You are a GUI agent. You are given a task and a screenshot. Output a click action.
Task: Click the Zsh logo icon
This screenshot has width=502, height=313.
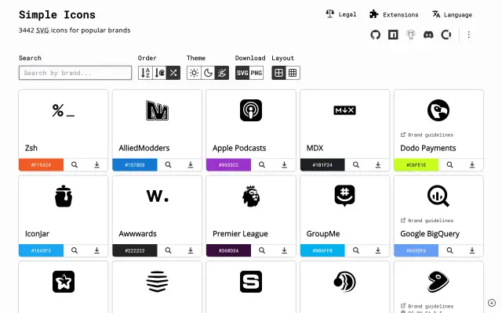[64, 110]
